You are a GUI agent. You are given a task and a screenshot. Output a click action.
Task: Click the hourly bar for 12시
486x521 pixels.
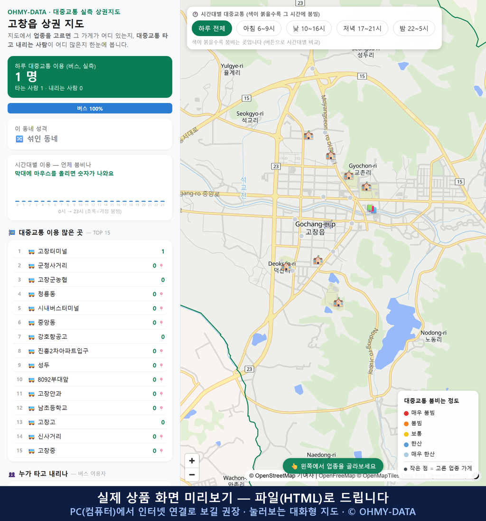[x=93, y=201]
